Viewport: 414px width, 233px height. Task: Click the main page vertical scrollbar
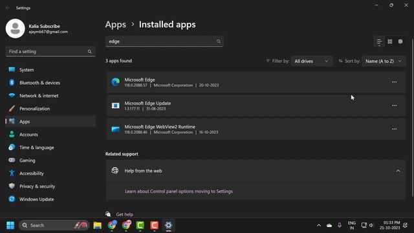pyautogui.click(x=412, y=118)
